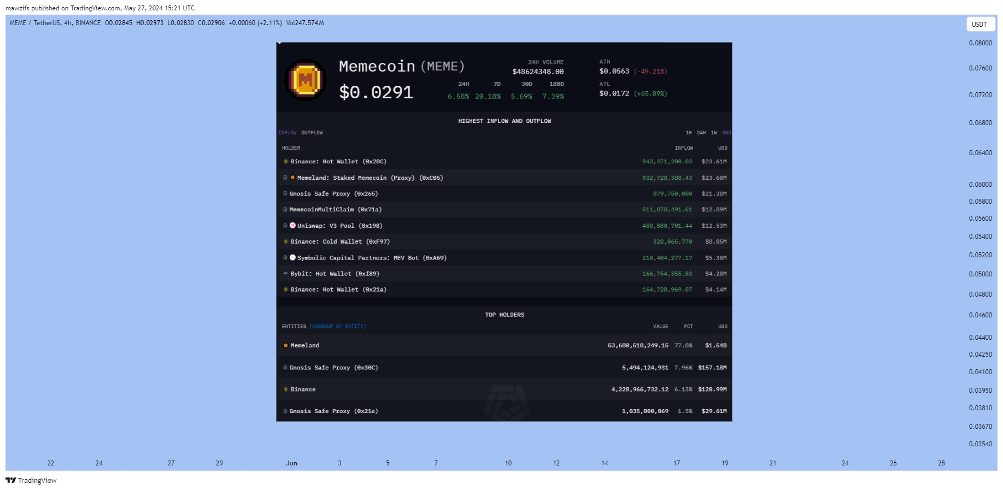Open Symbolic Capital Partners: MEV Bot holder

point(372,258)
